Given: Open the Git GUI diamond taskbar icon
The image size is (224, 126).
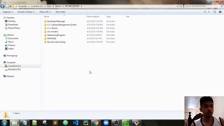Looking at the screenshot, I should 136,123.
